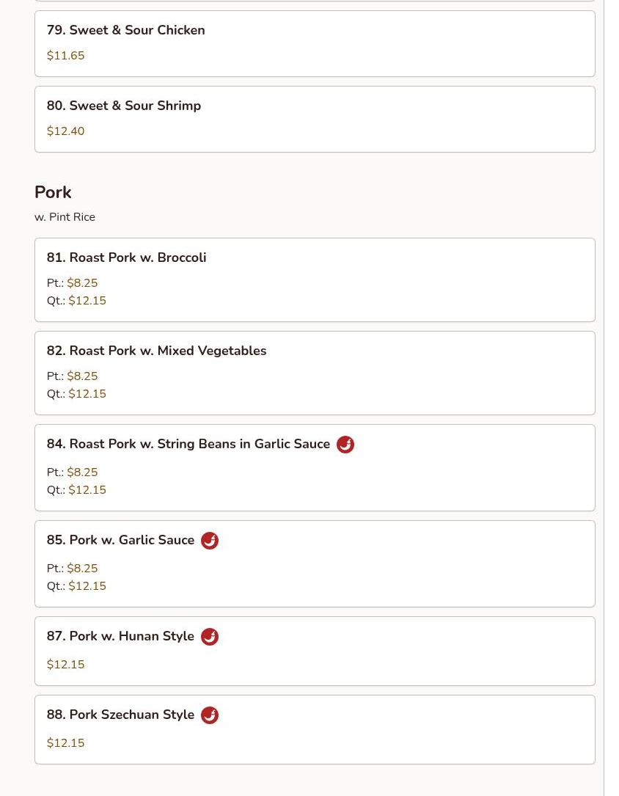Pick quart price for Pork w. Garlic Sauce
The image size is (619, 796).
click(87, 586)
